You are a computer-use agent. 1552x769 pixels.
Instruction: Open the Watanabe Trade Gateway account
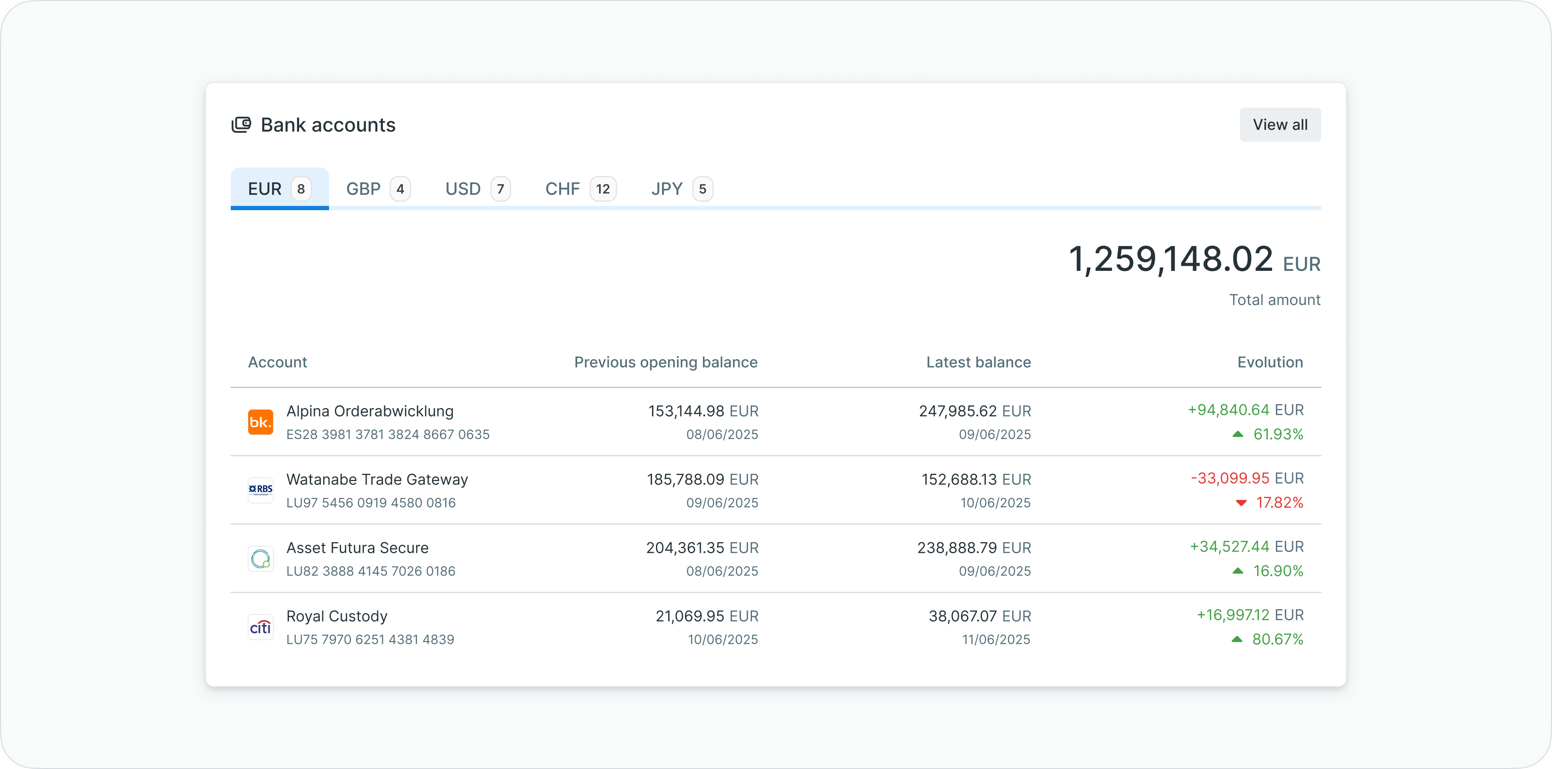(x=377, y=480)
